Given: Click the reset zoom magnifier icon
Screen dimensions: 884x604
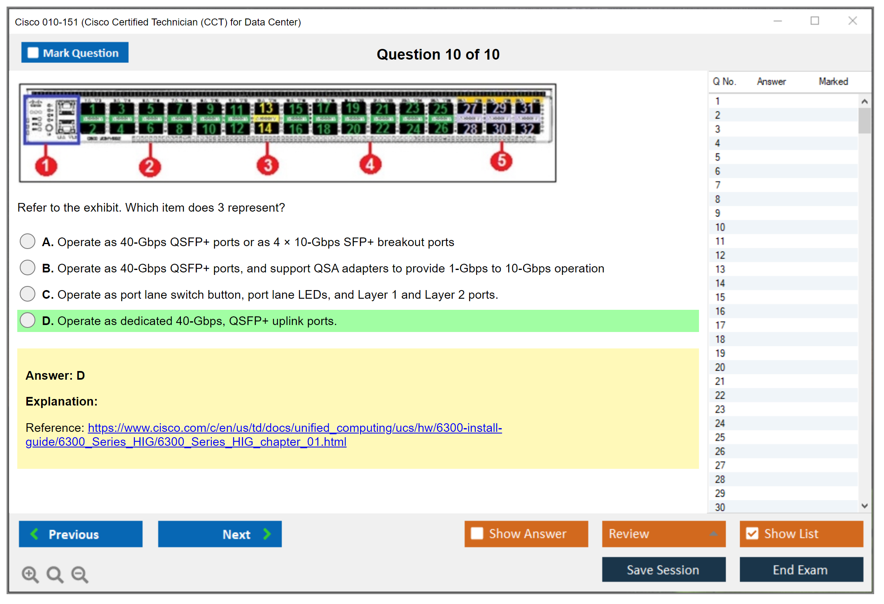Looking at the screenshot, I should click(55, 574).
